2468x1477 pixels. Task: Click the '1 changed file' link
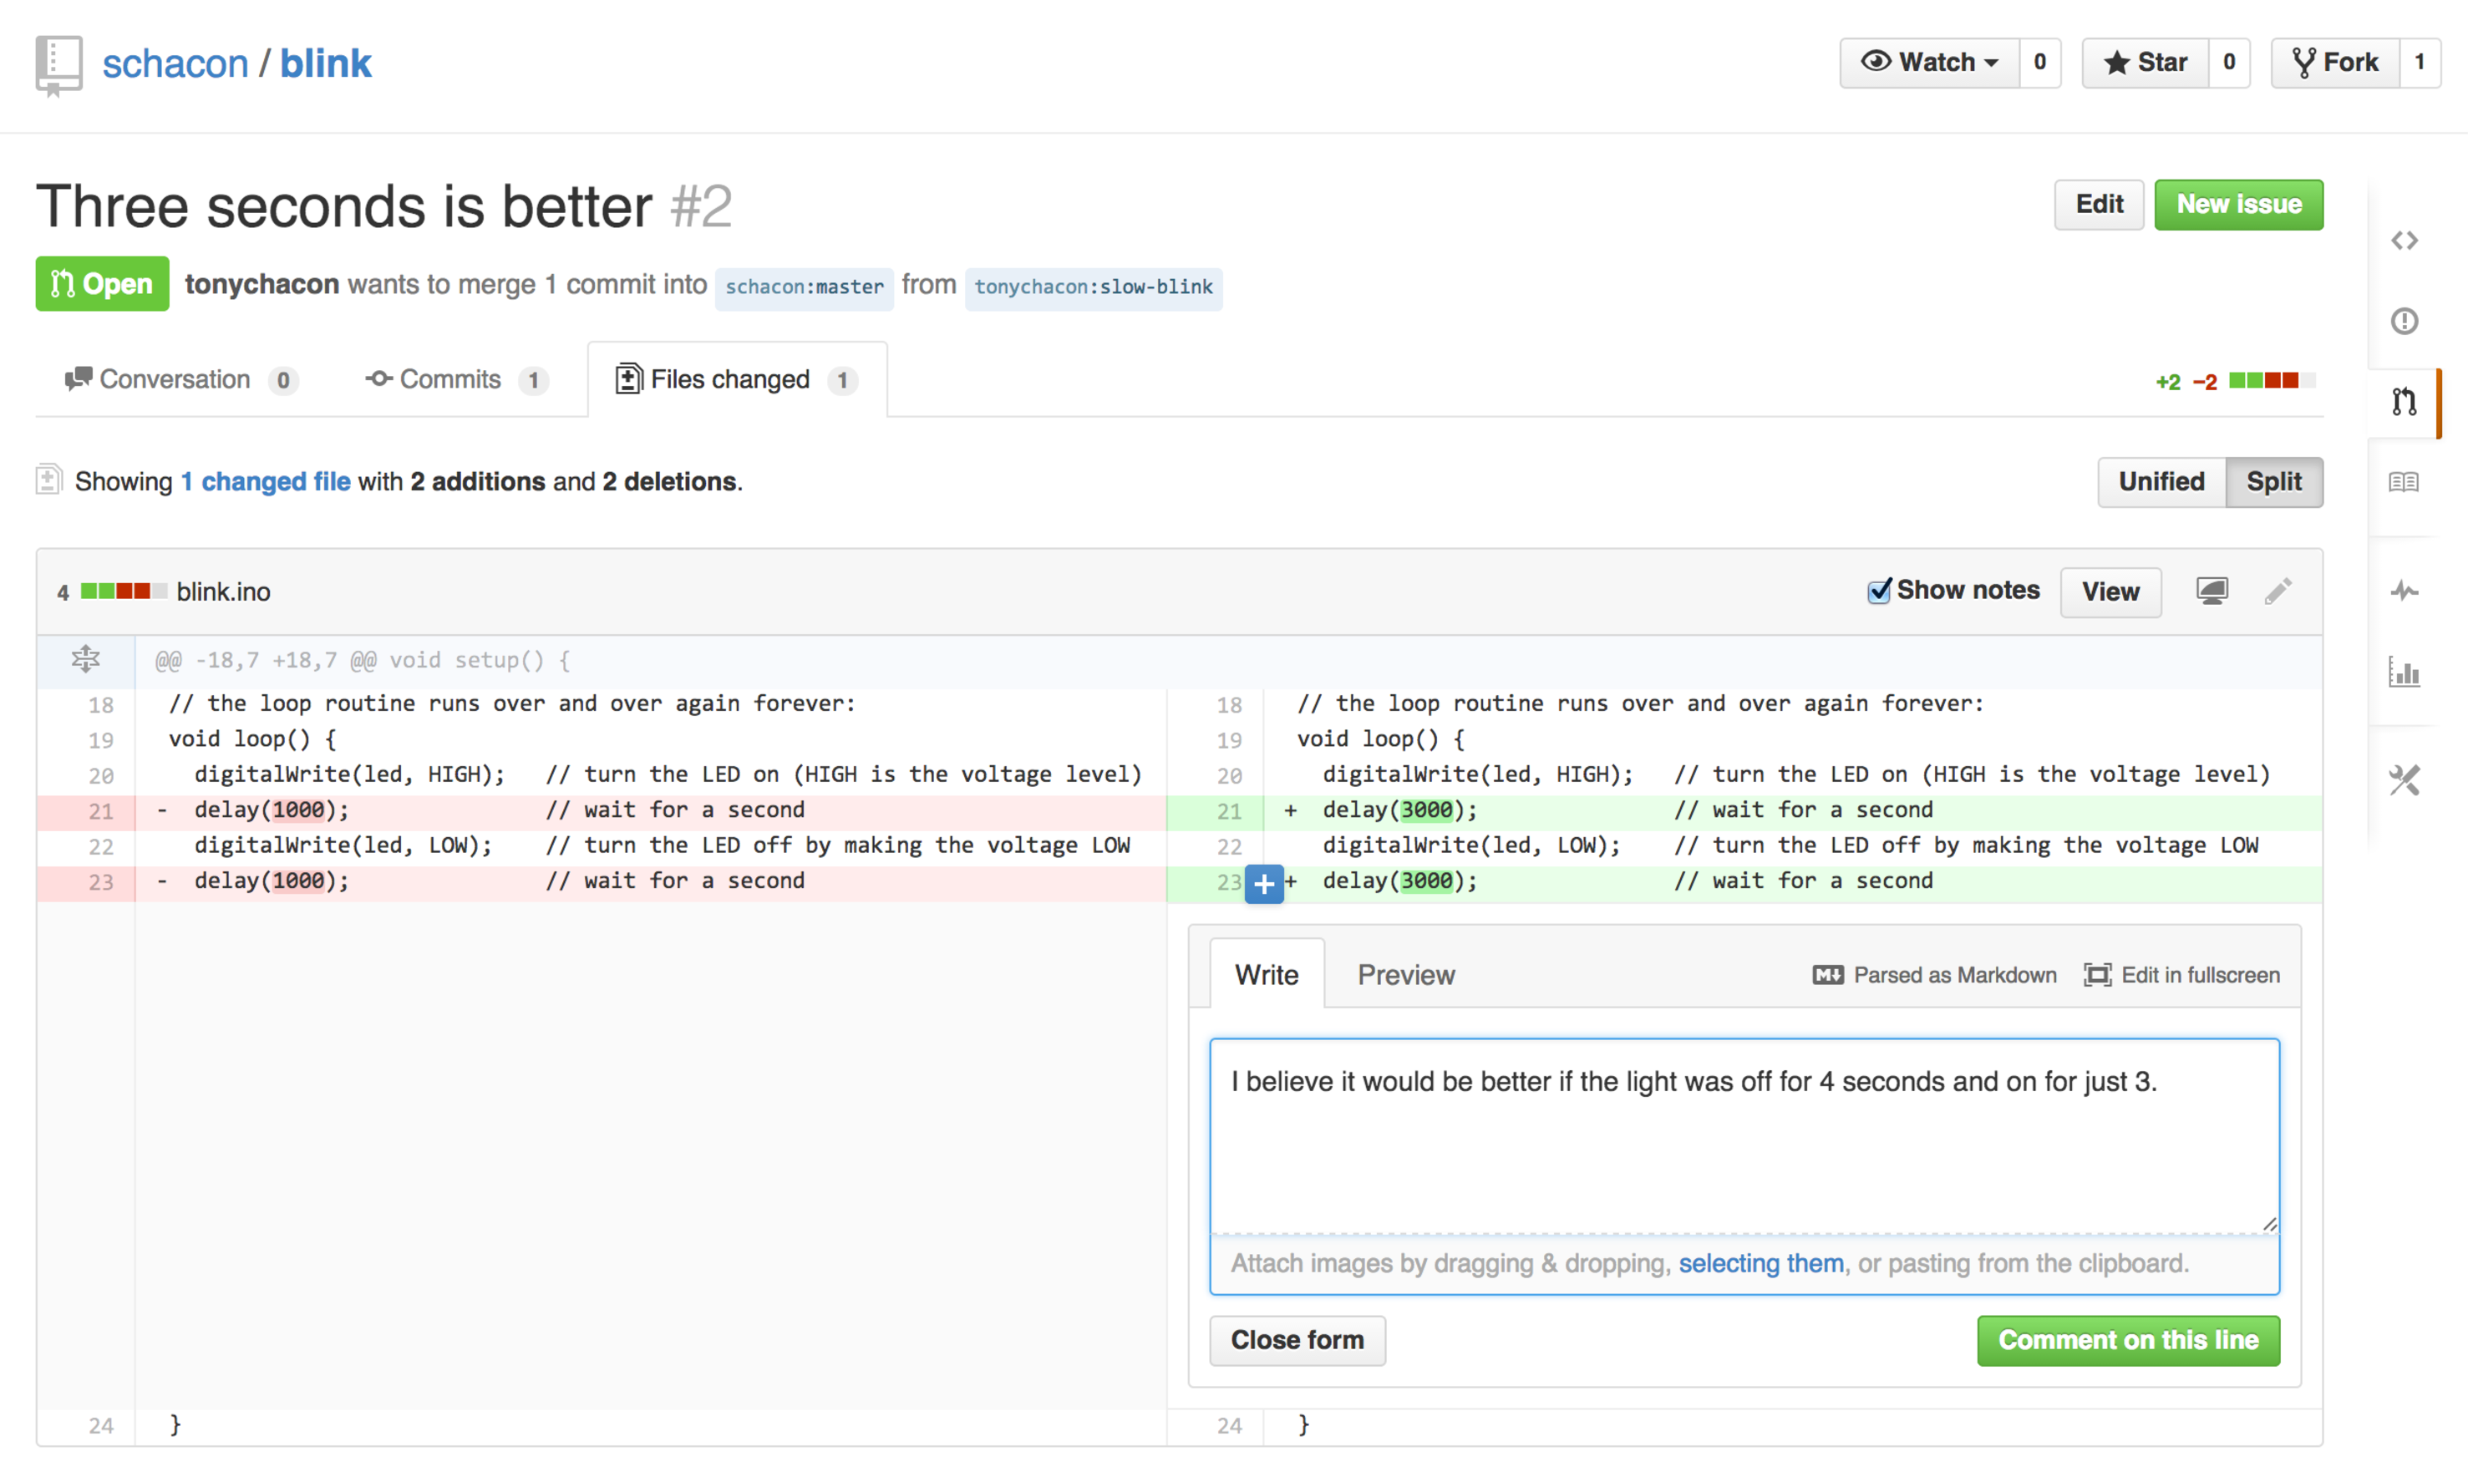pyautogui.click(x=266, y=482)
